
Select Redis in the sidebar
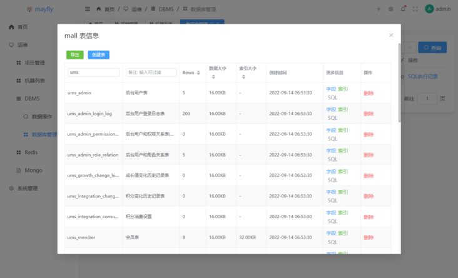click(x=31, y=152)
